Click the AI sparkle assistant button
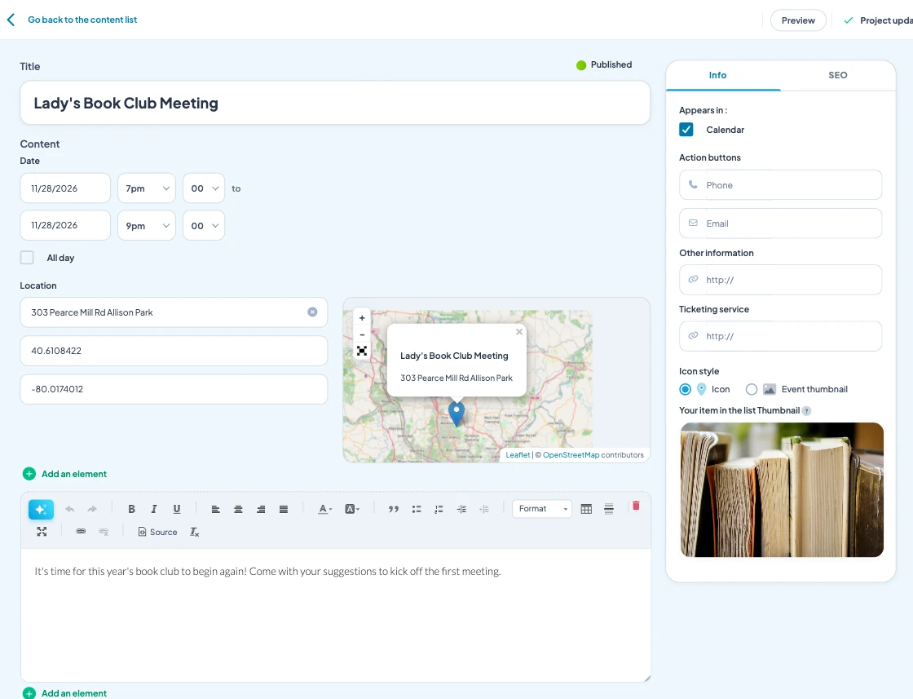The height and width of the screenshot is (699, 913). [41, 509]
